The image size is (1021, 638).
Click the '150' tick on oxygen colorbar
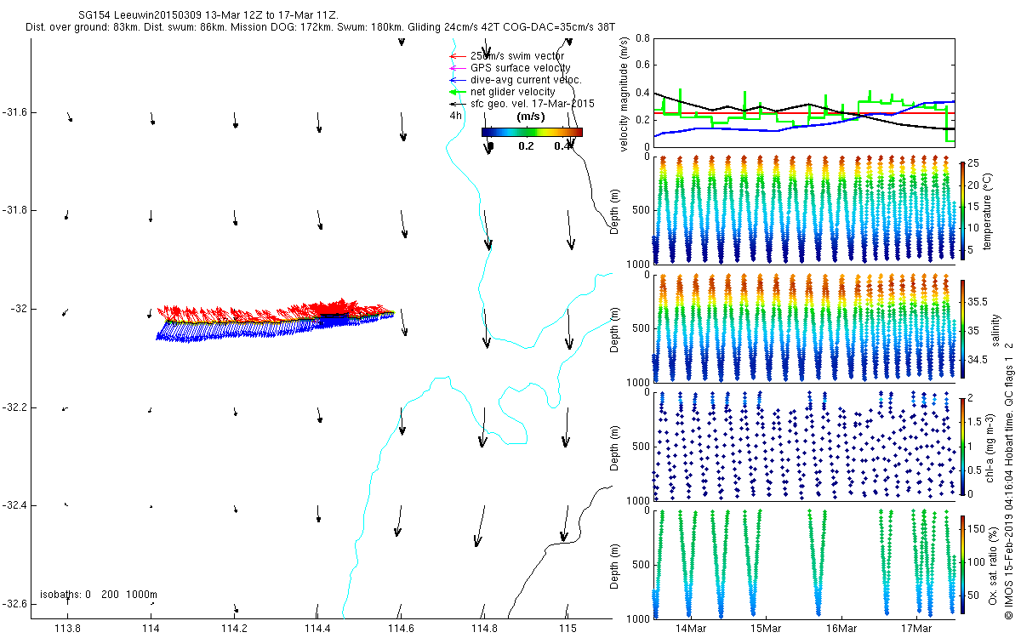[976, 531]
